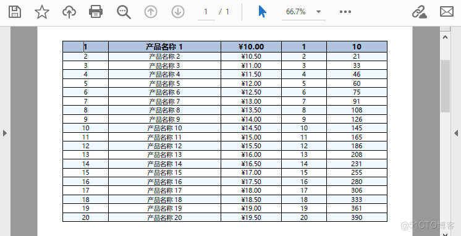Viewport: 461px width, 236px height.
Task: Click total cell 208
Action: click(x=357, y=155)
